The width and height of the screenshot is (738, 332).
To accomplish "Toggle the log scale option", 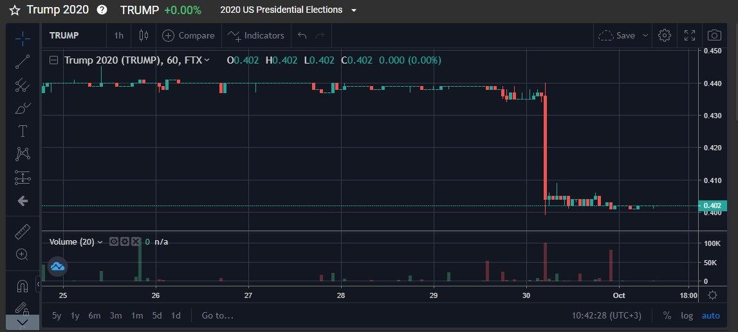I will click(x=687, y=315).
